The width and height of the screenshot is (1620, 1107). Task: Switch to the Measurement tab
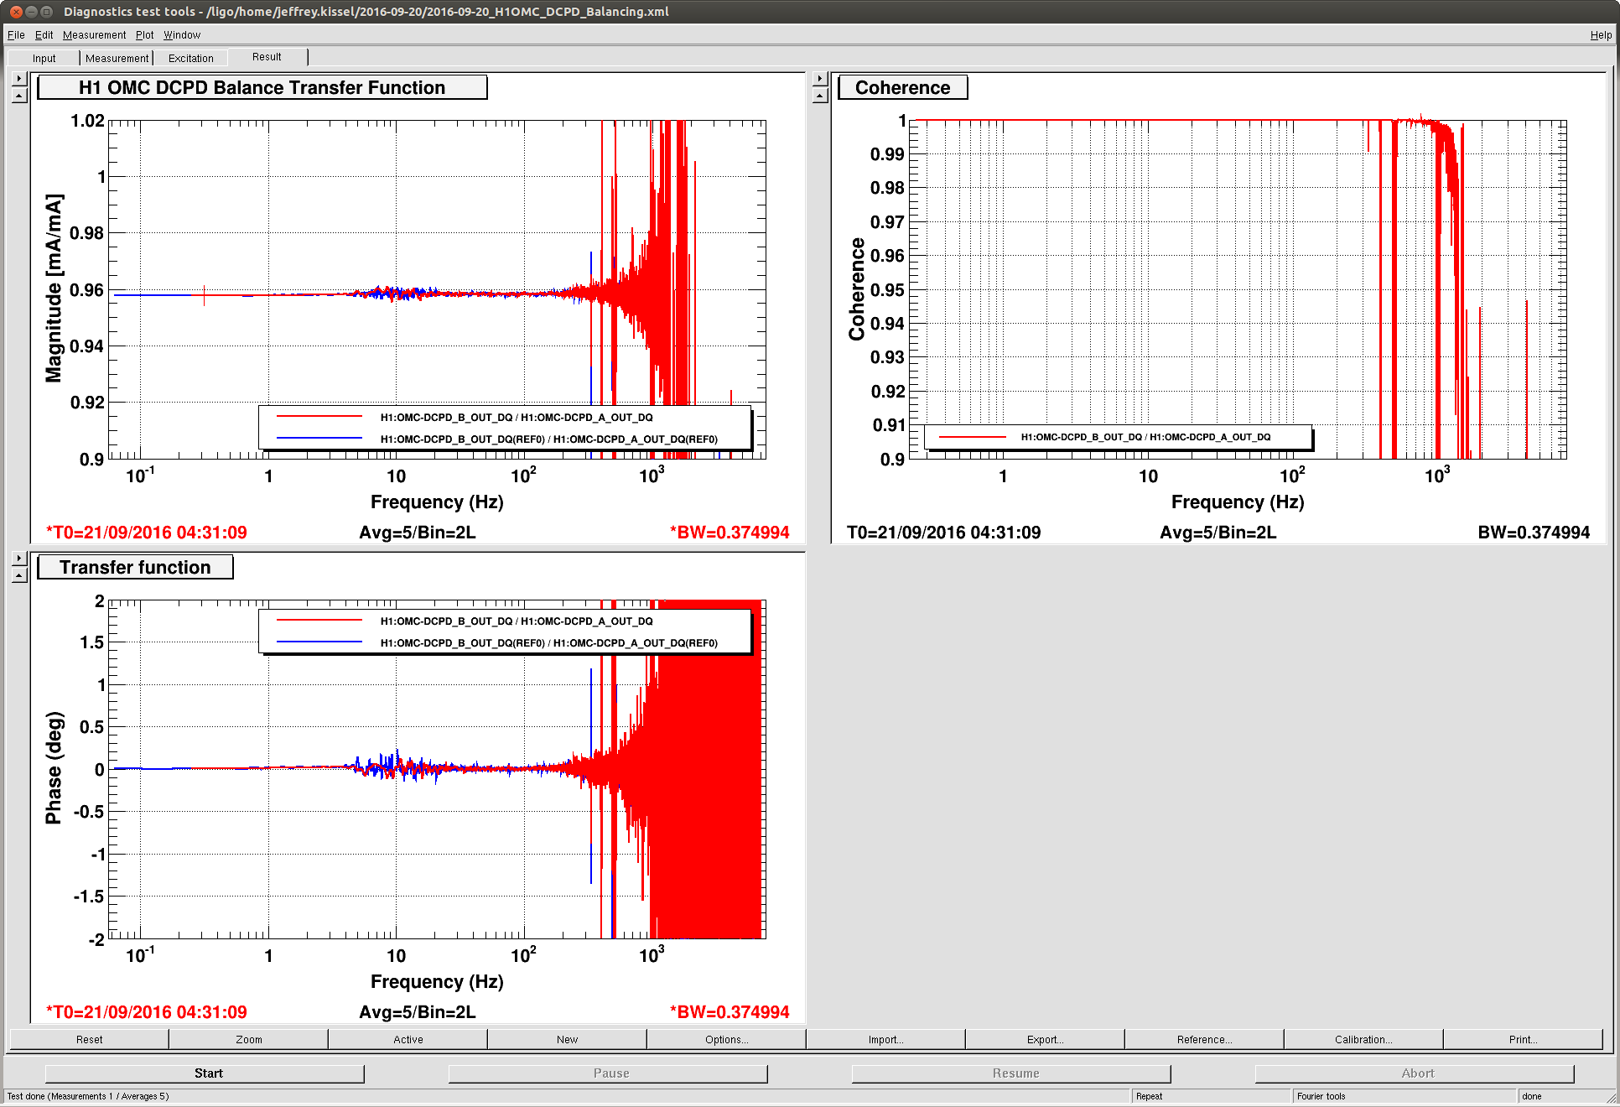point(117,58)
